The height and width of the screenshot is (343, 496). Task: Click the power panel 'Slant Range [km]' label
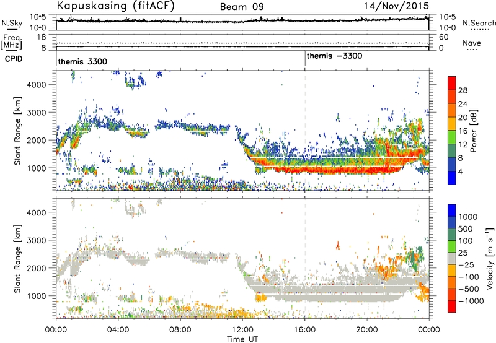[17, 131]
